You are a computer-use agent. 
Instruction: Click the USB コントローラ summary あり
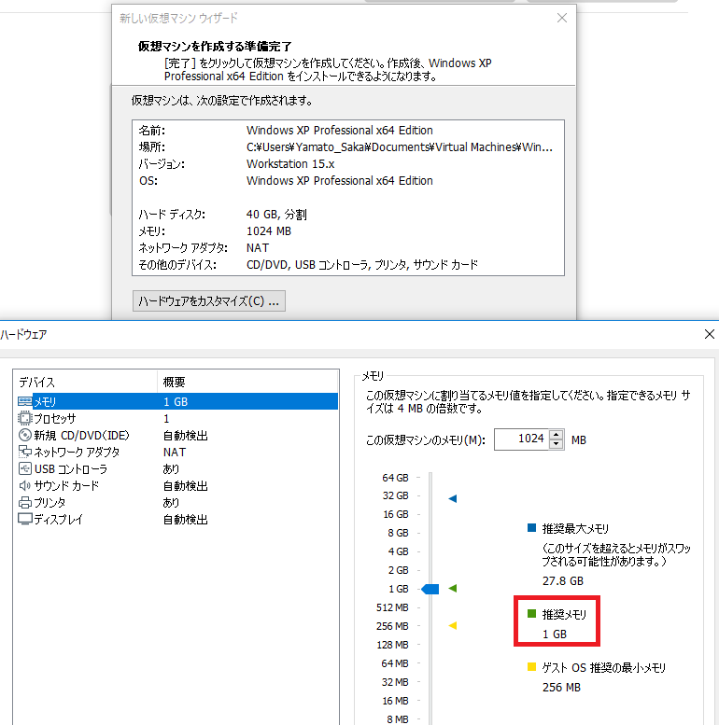pos(171,468)
